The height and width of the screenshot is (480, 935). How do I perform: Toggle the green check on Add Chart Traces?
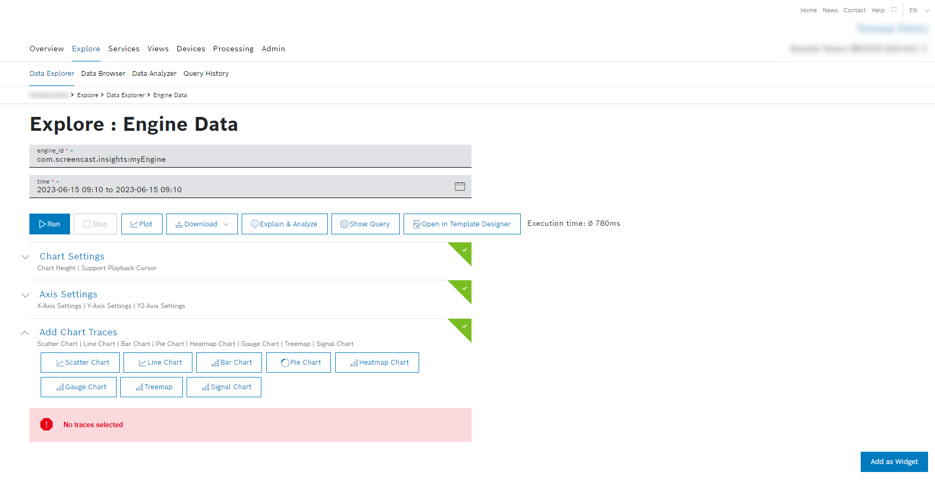[x=464, y=326]
